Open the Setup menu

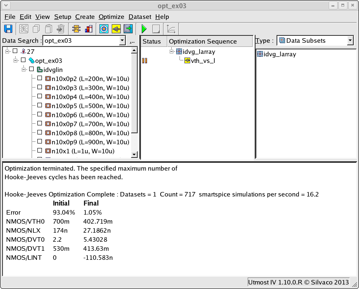(62, 17)
